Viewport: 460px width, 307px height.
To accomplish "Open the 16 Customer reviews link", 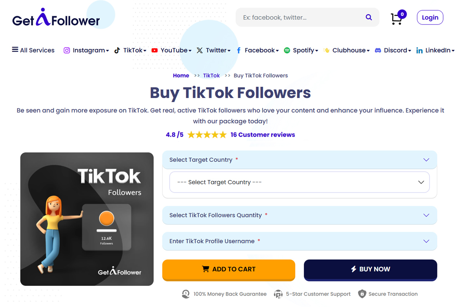I will (263, 135).
